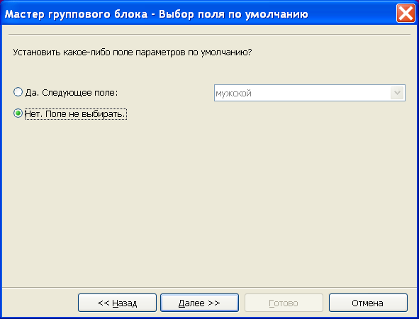Cancel the wizard with "Отмена"

[368, 303]
